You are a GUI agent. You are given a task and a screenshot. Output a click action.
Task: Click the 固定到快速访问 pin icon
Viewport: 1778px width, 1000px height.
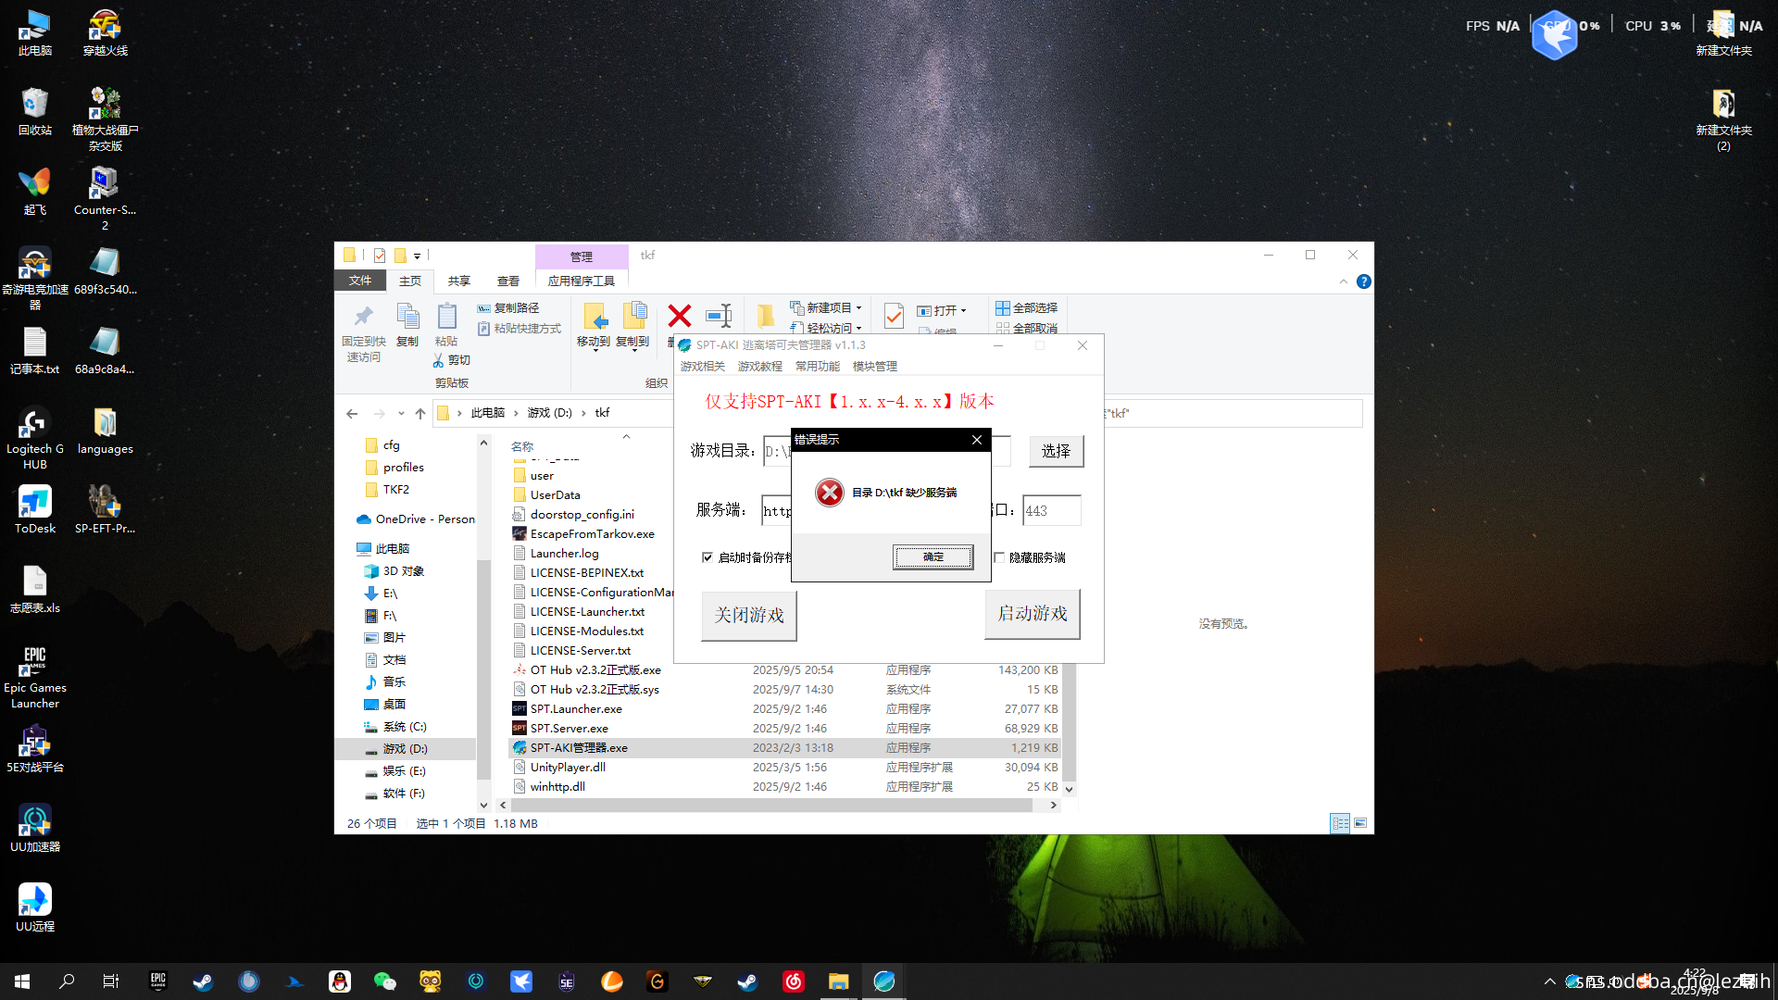point(364,318)
